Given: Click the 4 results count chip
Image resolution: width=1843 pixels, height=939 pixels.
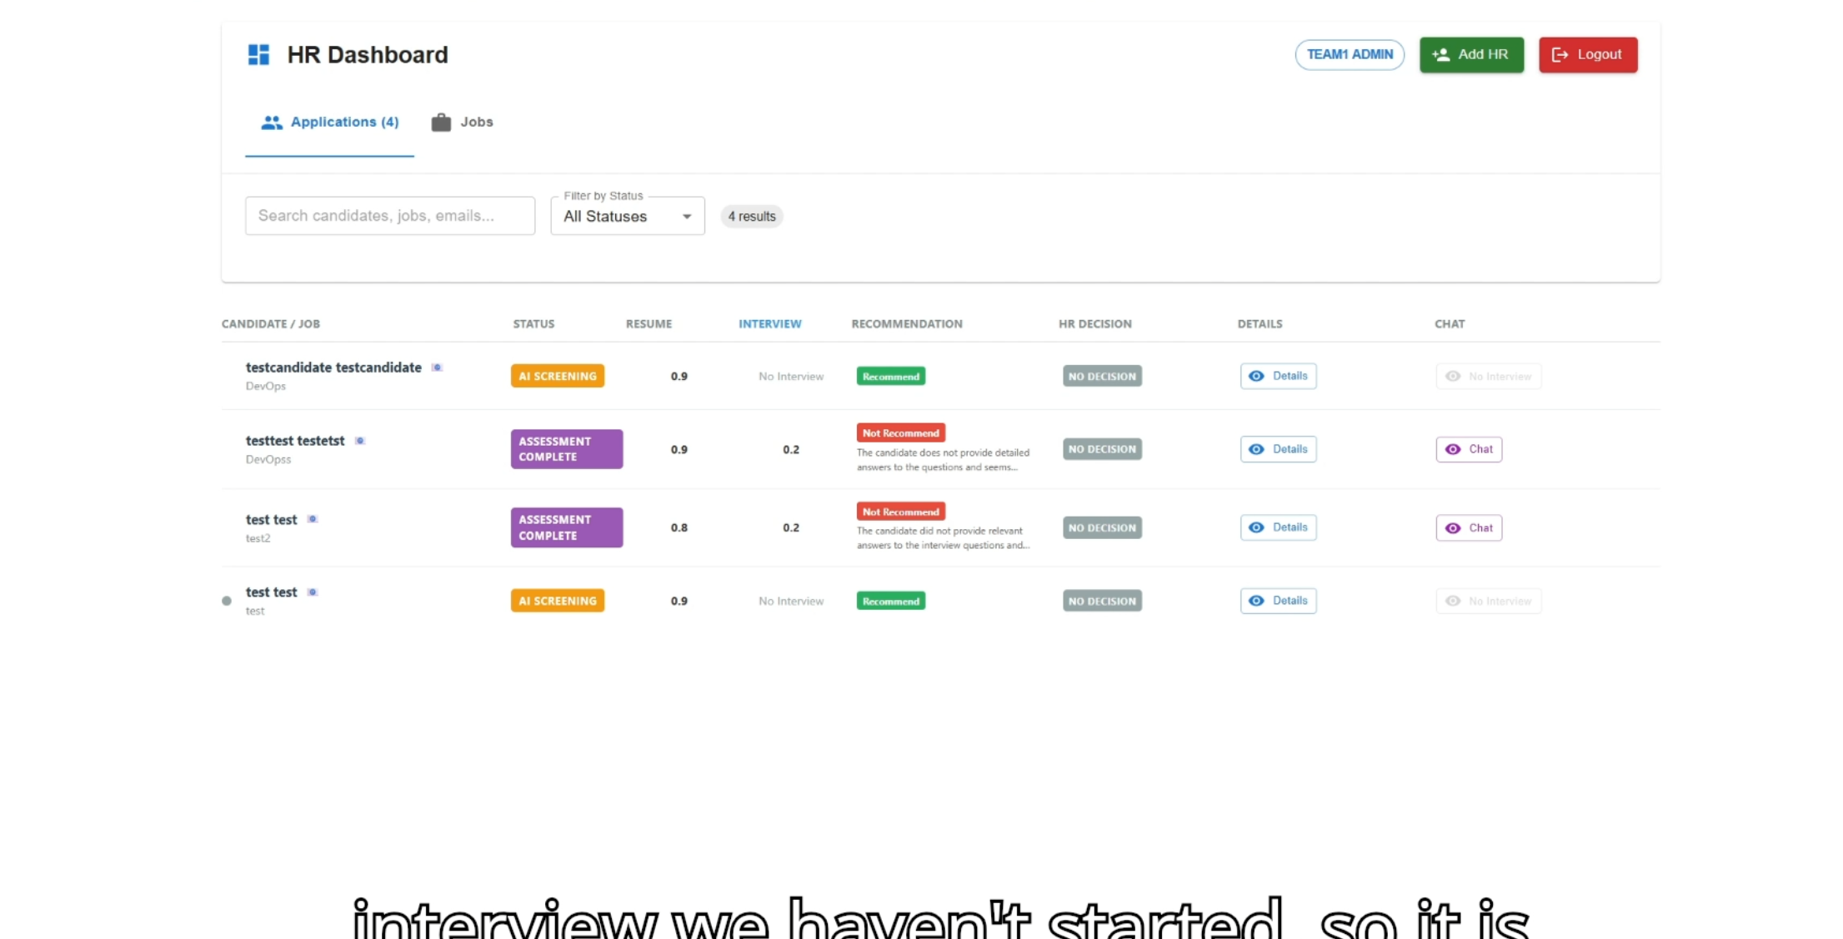Looking at the screenshot, I should (751, 216).
